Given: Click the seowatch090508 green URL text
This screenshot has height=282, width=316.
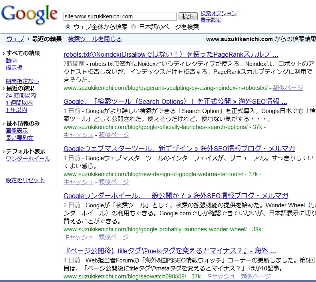Looking at the screenshot, I should pyautogui.click(x=125, y=276).
